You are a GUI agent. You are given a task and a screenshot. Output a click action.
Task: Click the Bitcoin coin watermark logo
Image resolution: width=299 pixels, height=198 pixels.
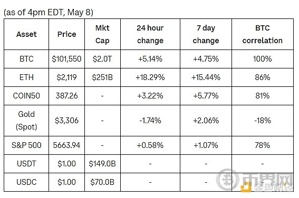pos(227,180)
